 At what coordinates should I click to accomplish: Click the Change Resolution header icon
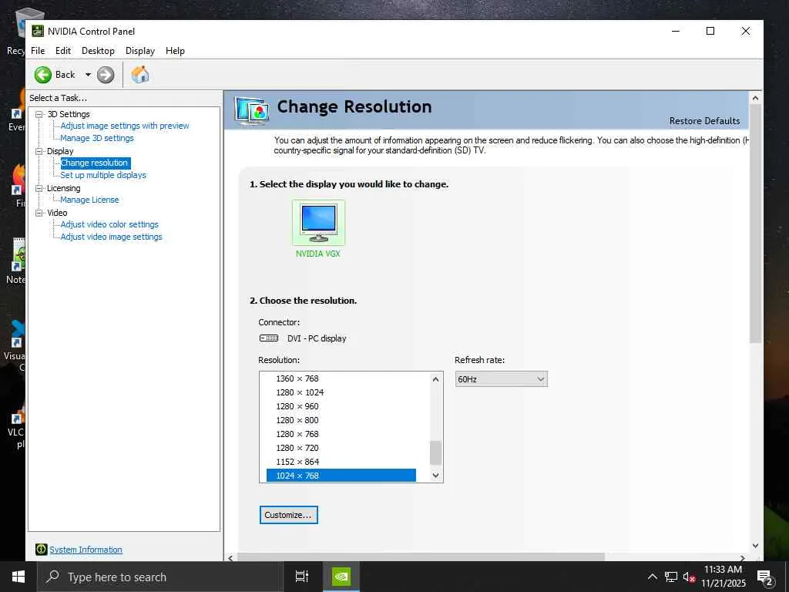252,110
